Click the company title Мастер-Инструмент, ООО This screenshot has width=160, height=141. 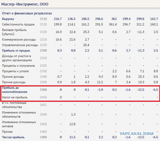25,4
